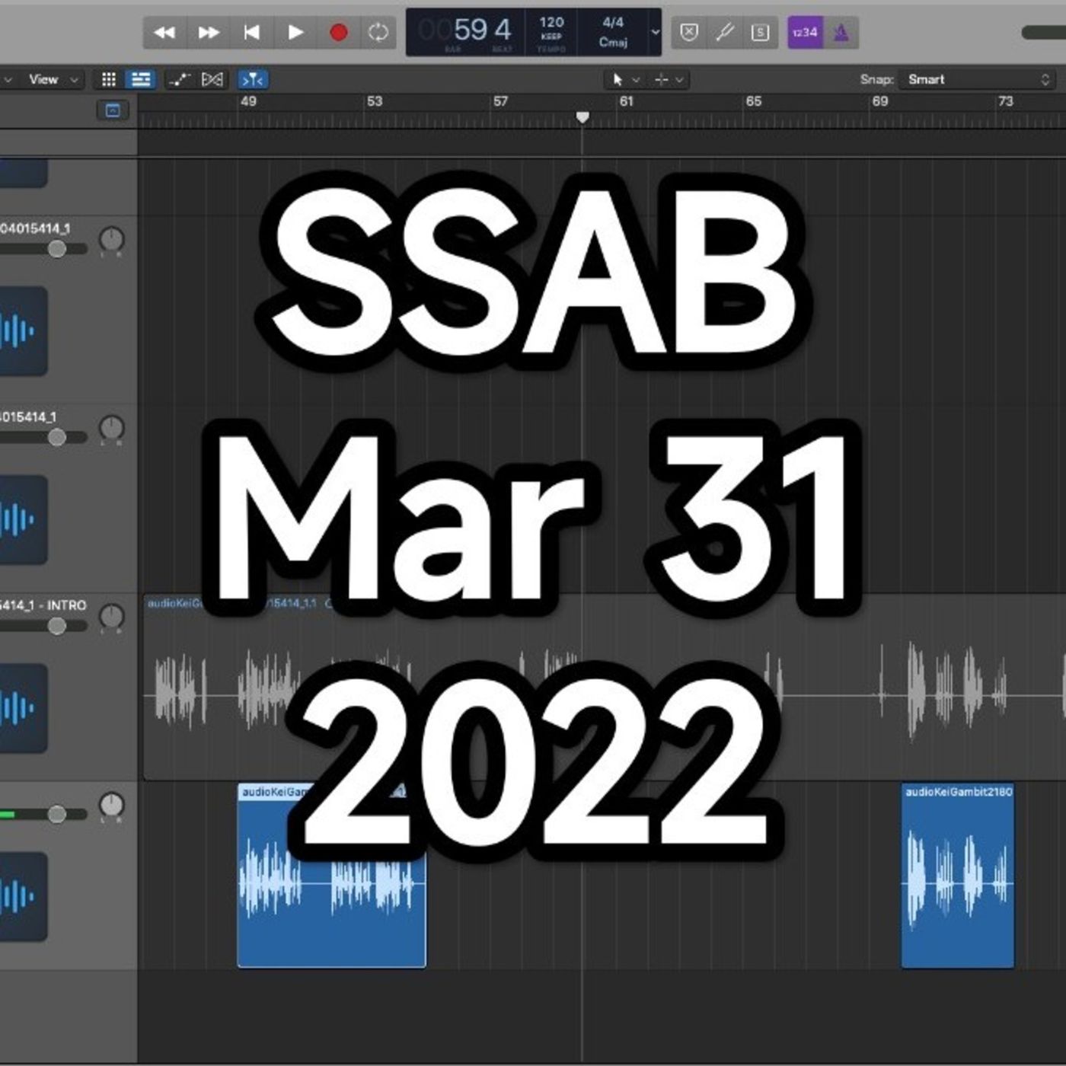The image size is (1066, 1066).
Task: Start playback with the Play button
Action: tap(295, 33)
